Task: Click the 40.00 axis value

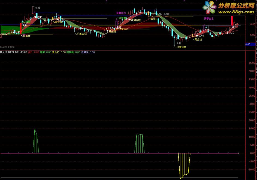Action: (252, 88)
